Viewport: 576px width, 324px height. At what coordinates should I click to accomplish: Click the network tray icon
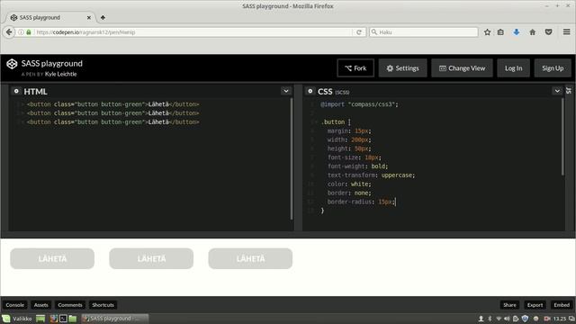click(x=499, y=319)
